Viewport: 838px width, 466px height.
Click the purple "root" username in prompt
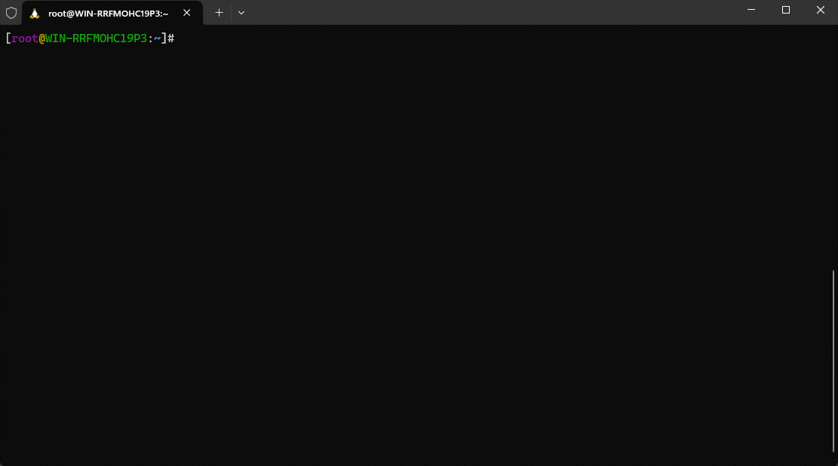click(x=24, y=38)
